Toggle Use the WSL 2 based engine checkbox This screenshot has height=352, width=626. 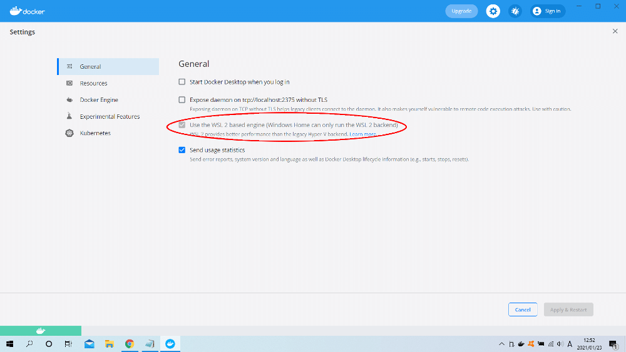point(182,125)
